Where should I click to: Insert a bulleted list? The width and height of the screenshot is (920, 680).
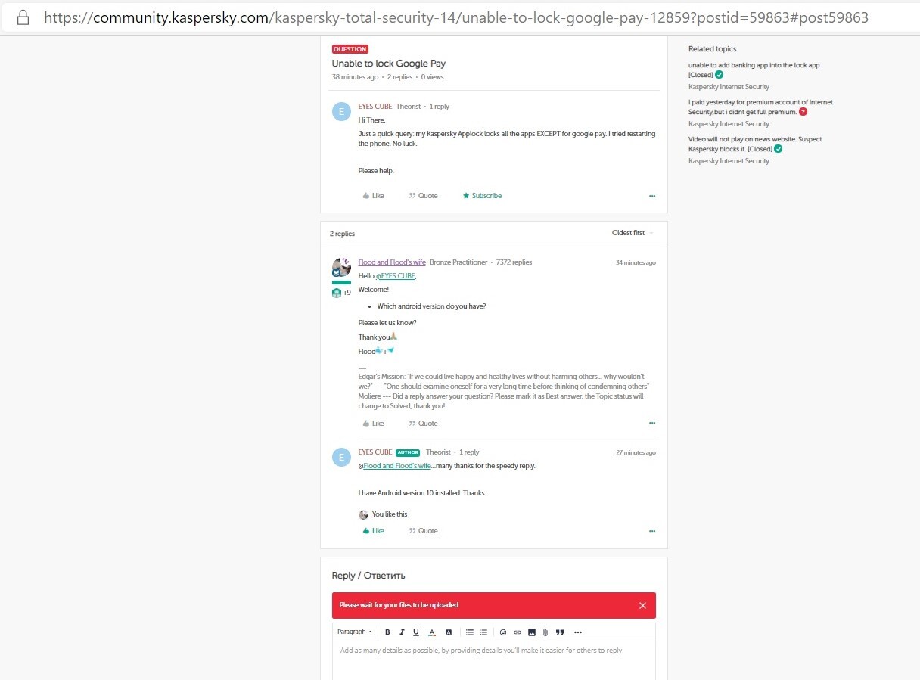[x=470, y=632]
